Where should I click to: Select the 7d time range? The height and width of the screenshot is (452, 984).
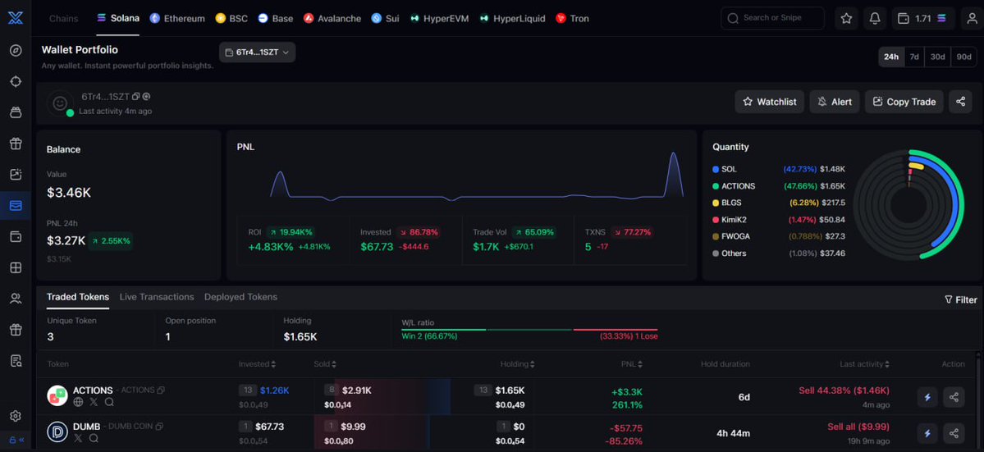pyautogui.click(x=914, y=57)
